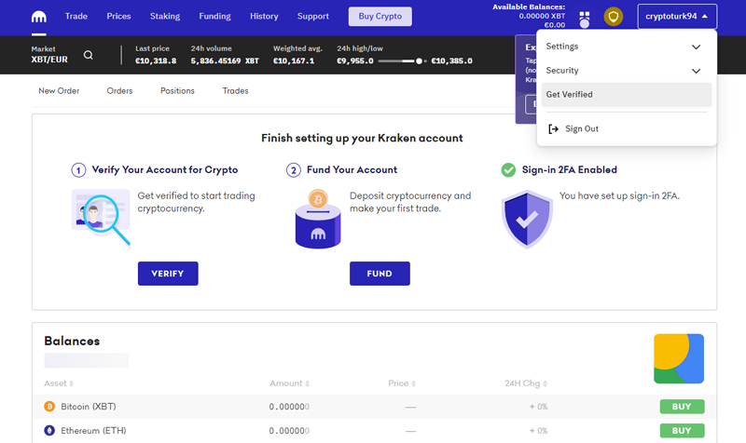Switch to the Positions tab
This screenshot has width=746, height=443.
point(177,90)
